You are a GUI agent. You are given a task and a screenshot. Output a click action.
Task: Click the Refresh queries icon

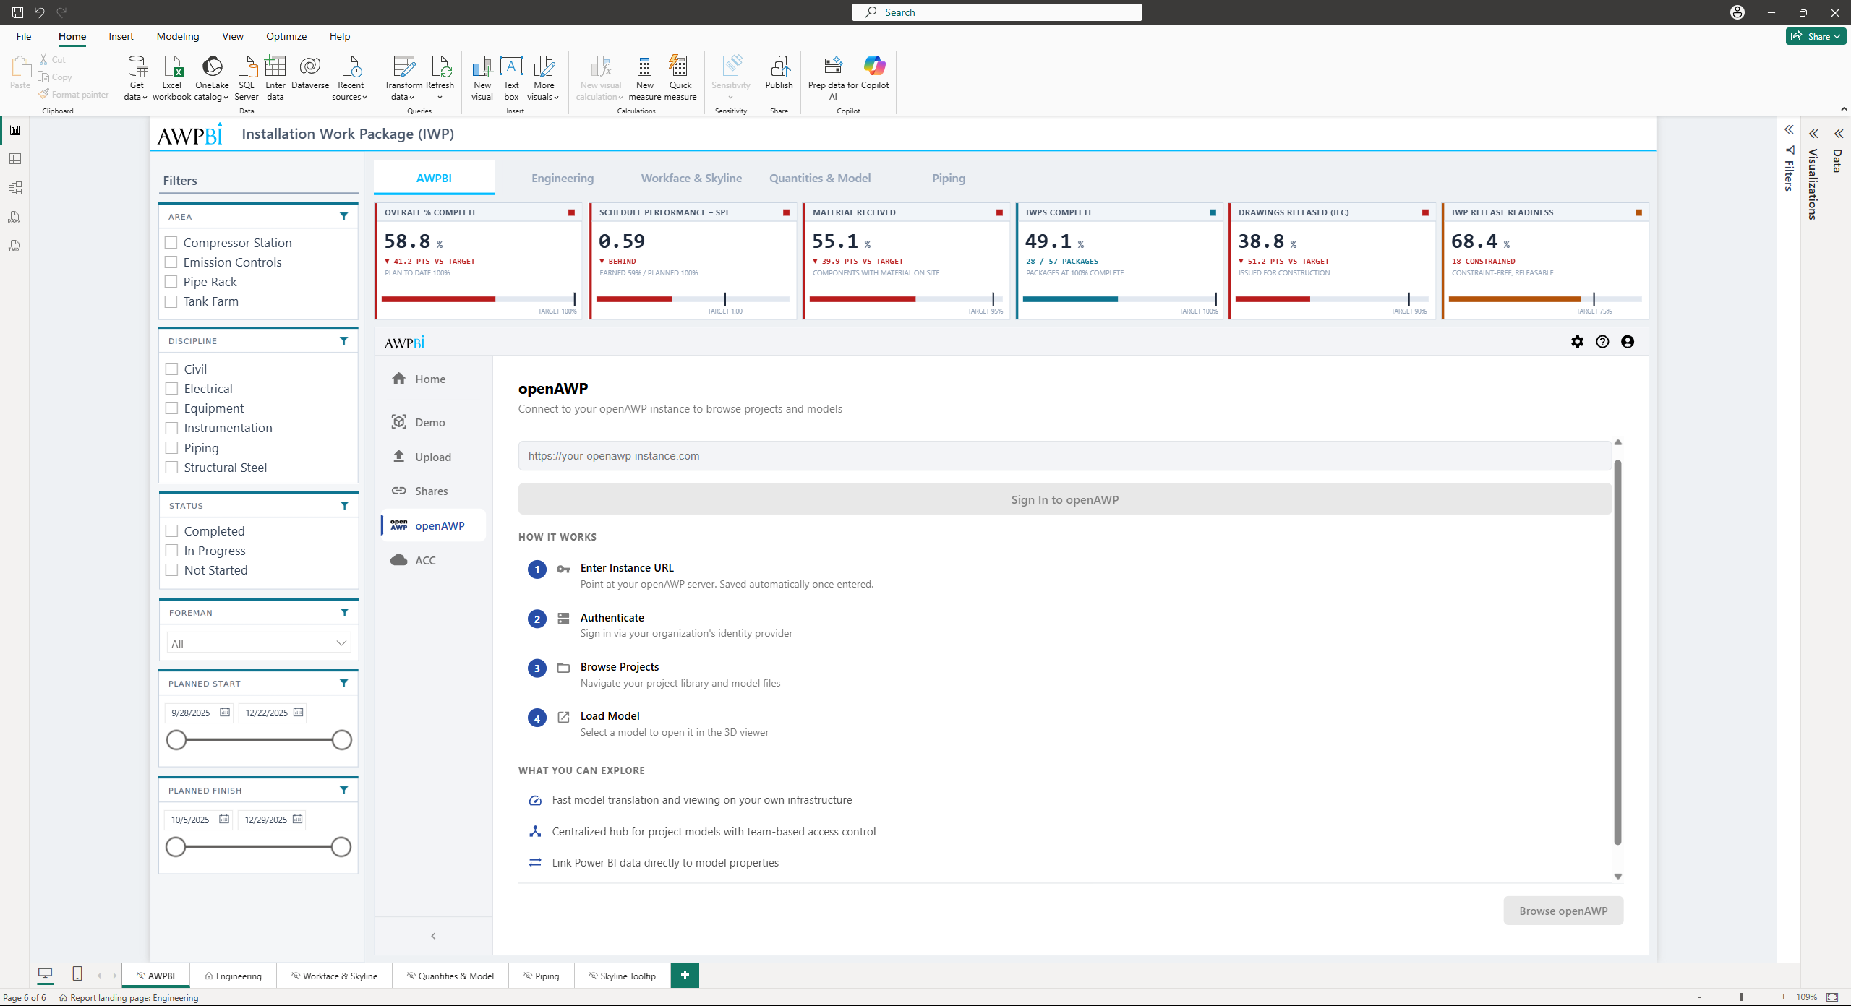pos(440,77)
